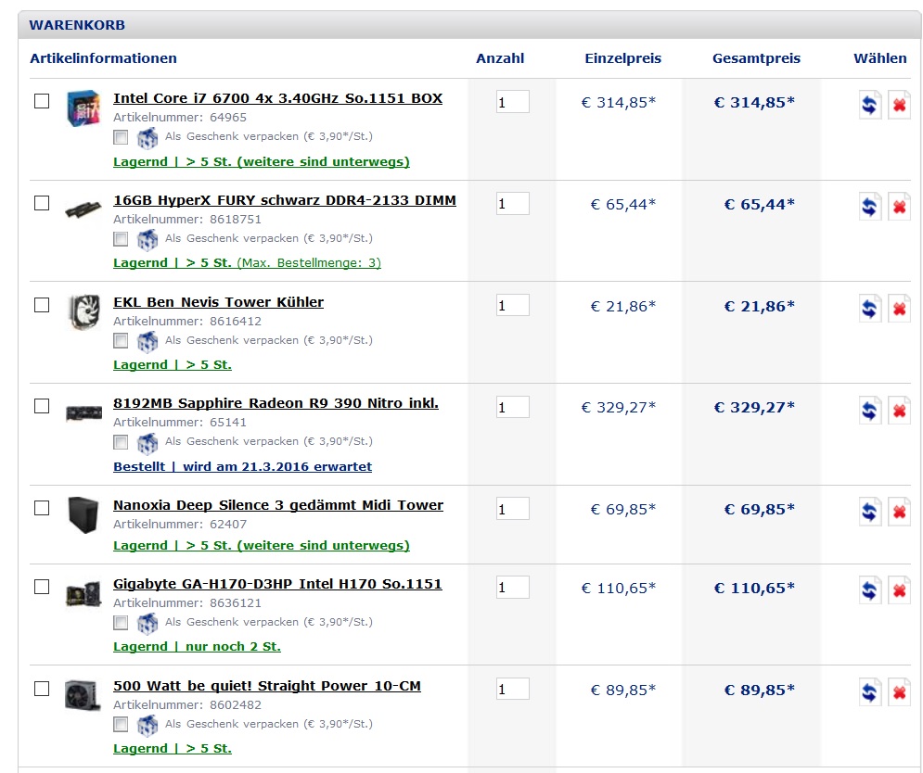Click quantity field for Sapphire Radeon R9 390
The image size is (923, 773).
pyautogui.click(x=513, y=407)
